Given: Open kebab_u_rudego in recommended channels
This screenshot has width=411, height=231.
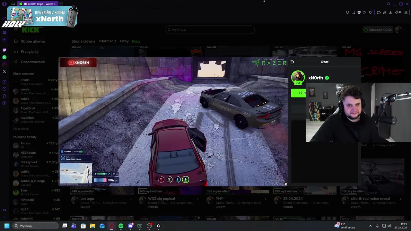Looking at the screenshot, I should coord(36,183).
